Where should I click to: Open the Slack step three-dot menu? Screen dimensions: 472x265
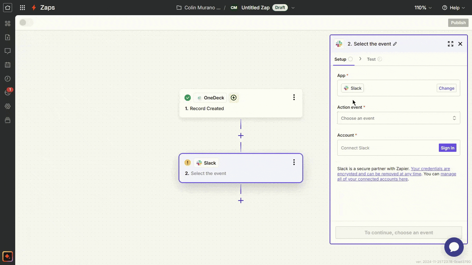point(294,162)
